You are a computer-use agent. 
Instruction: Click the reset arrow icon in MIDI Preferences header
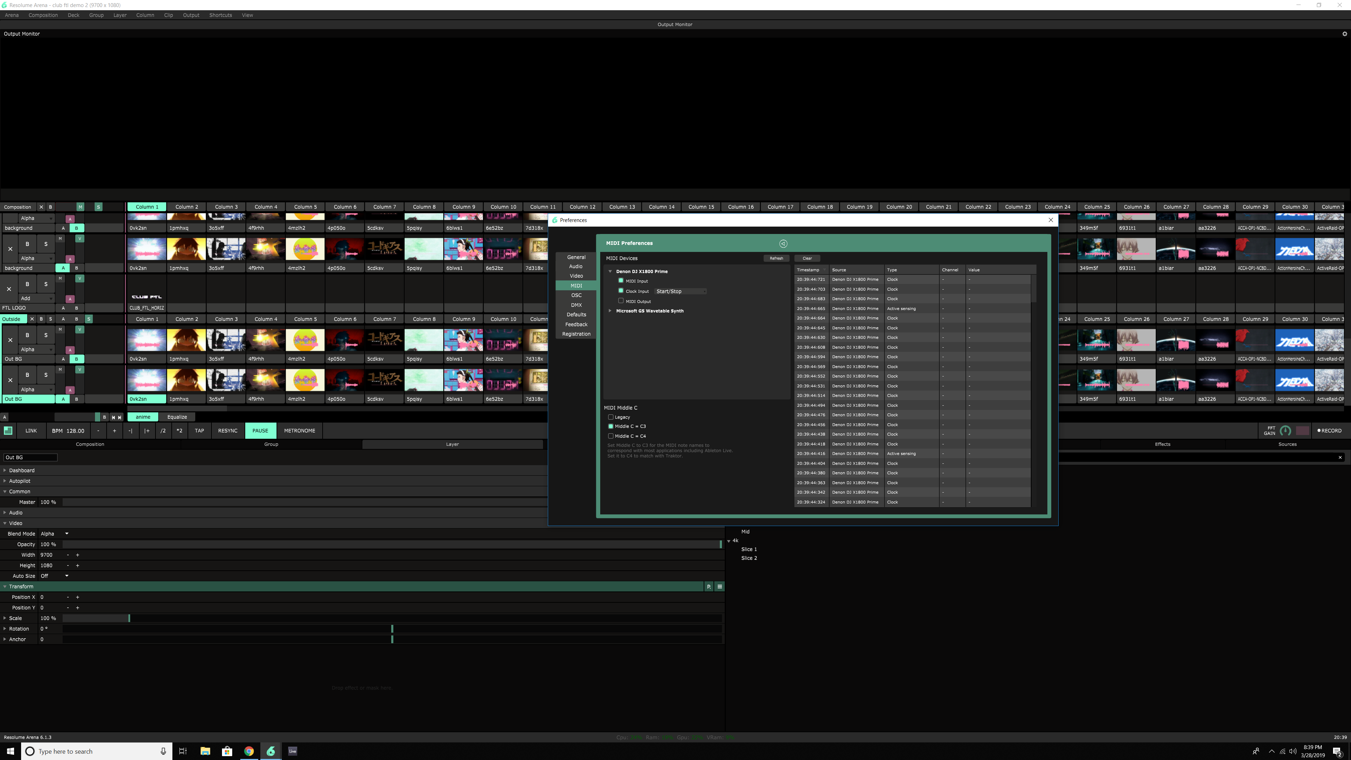(783, 243)
